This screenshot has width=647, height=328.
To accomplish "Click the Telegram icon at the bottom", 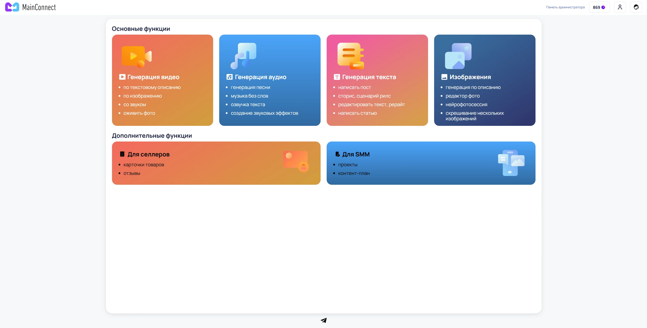I will click(323, 320).
